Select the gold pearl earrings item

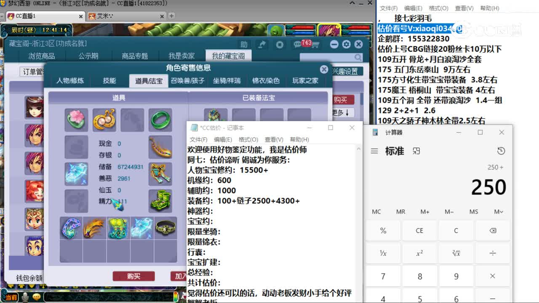104,120
